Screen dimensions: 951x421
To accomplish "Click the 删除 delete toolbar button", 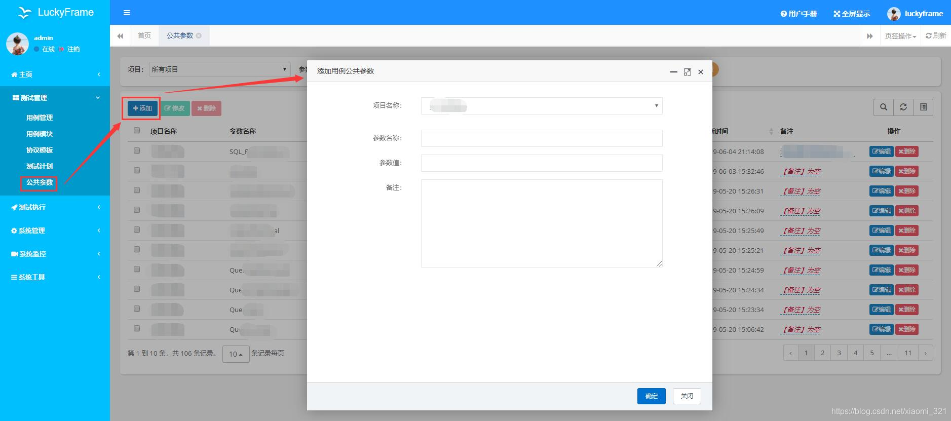I will click(x=206, y=108).
